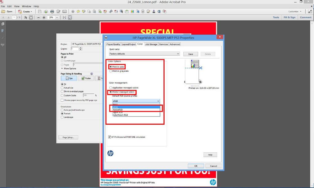Select All under Pages to Print
This screenshot has width=314, height=188.
(62, 57)
